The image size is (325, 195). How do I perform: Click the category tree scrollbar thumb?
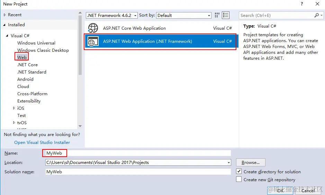(x=80, y=45)
